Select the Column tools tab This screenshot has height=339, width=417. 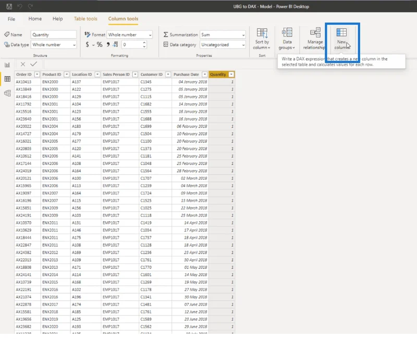[123, 19]
